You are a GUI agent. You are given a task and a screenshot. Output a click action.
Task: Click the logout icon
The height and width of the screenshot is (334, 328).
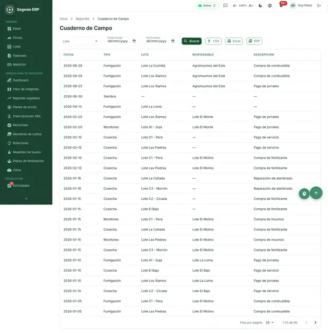[x=319, y=5]
